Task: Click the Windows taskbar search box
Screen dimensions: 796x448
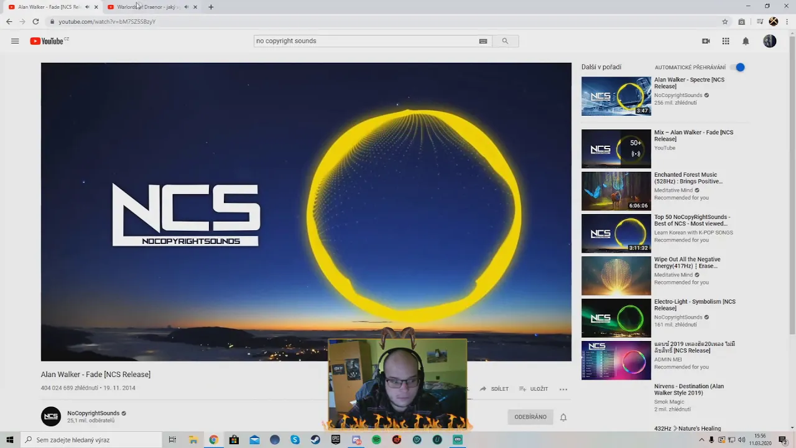Action: click(91, 440)
